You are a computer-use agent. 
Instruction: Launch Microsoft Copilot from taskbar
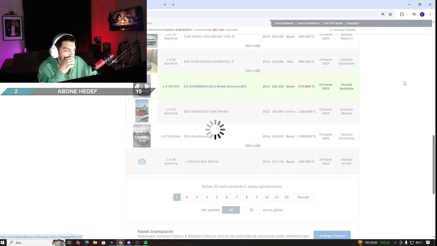(x=78, y=243)
